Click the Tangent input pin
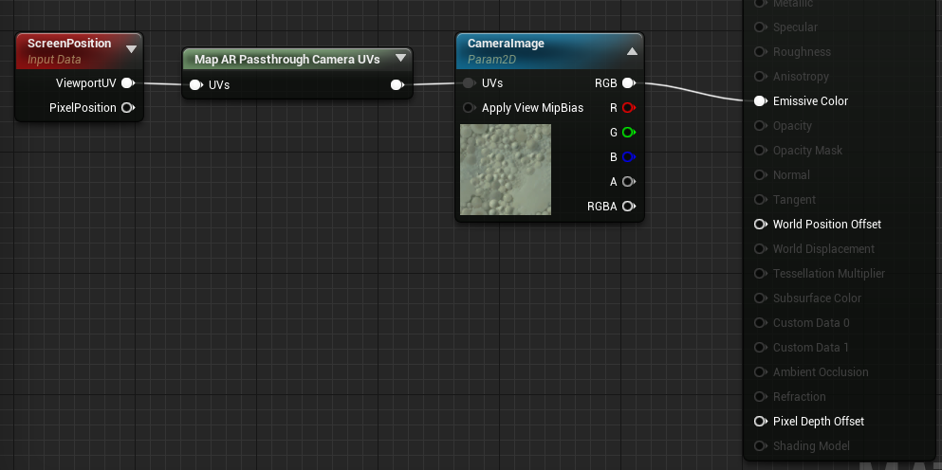The height and width of the screenshot is (470, 942). point(760,199)
